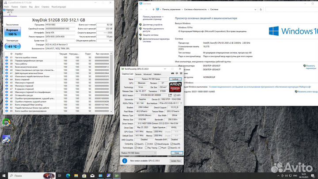
Task: Open Диск menu in CrystalDiskInfo
Action: coord(37,7)
